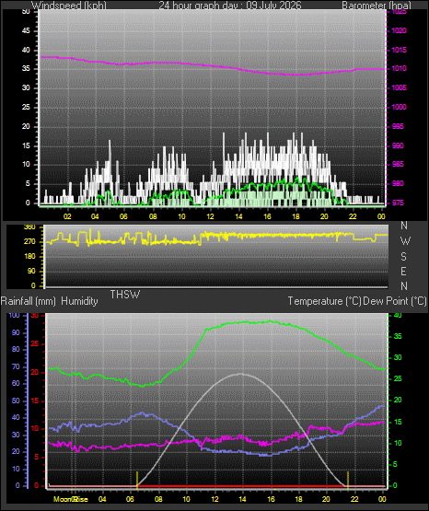Click the peak of the white solar curve
This screenshot has height=511, width=429.
(x=240, y=374)
